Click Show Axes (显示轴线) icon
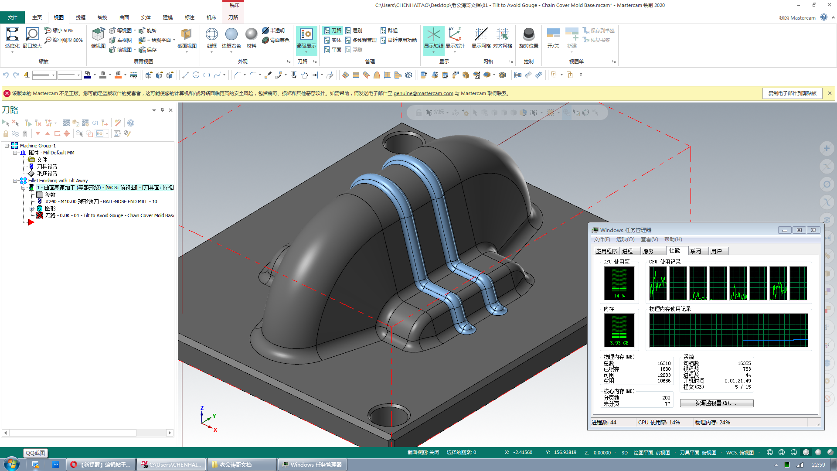Viewport: 837px width, 471px height. click(433, 35)
